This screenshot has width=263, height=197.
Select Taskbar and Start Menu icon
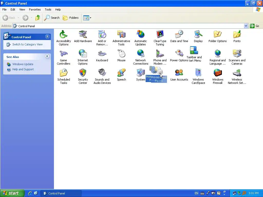click(x=194, y=51)
